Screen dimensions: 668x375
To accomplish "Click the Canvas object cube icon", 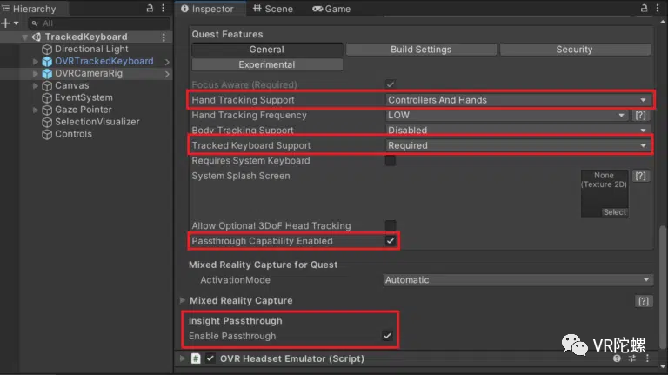I will click(x=47, y=86).
